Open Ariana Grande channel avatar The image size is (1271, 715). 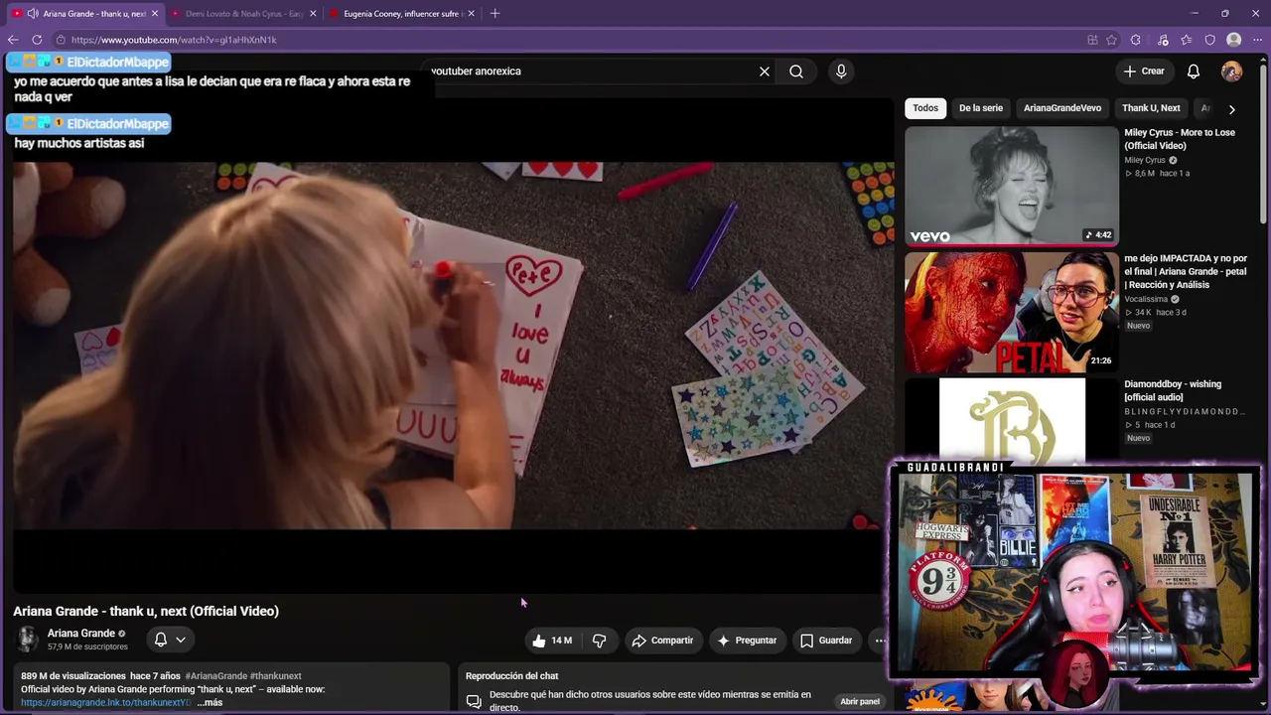[27, 639]
